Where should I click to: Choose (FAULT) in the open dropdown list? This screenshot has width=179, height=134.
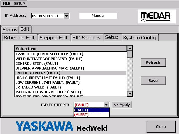(x=92, y=110)
